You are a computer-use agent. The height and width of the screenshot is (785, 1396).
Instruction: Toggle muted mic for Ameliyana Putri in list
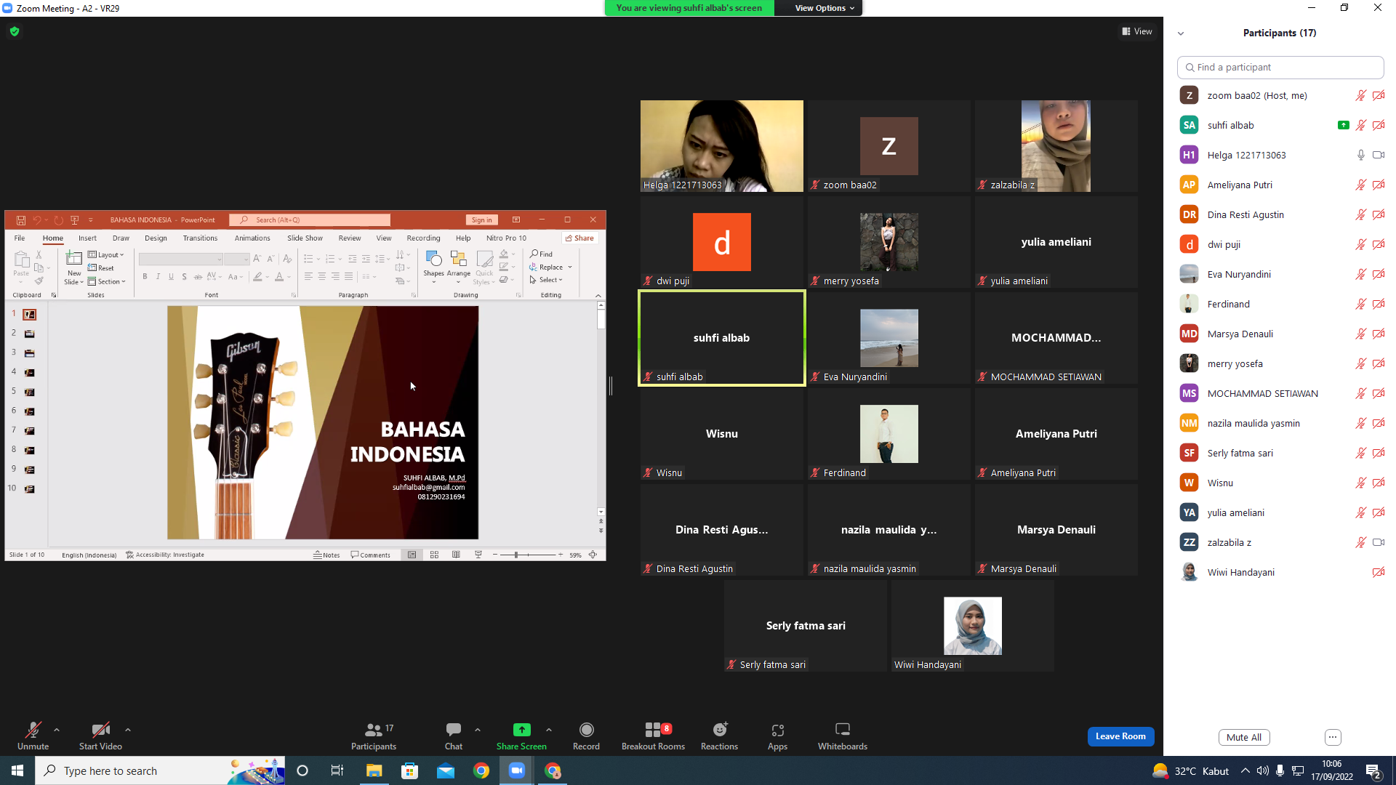1360,185
